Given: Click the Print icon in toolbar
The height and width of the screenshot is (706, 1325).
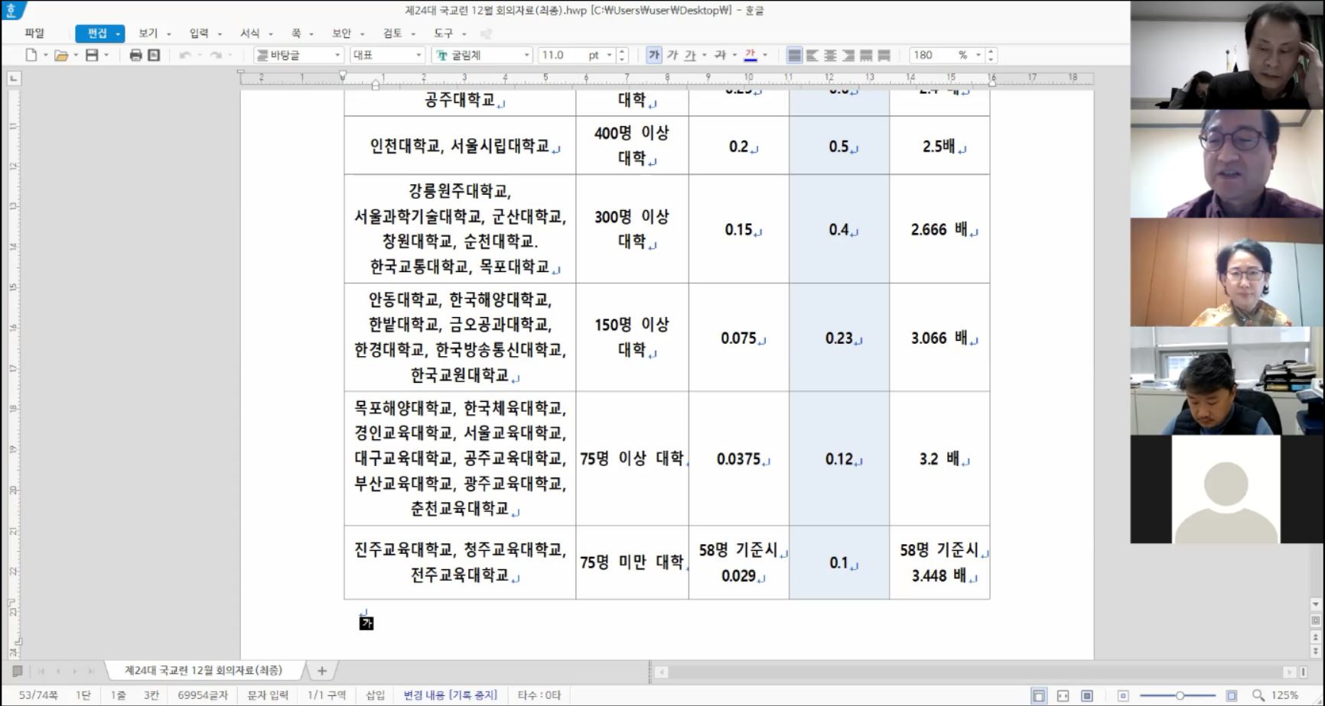Looking at the screenshot, I should coord(135,55).
